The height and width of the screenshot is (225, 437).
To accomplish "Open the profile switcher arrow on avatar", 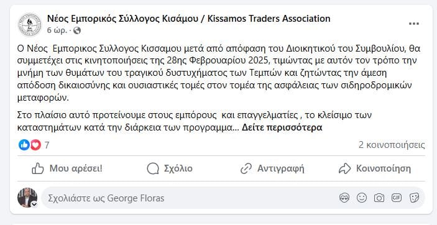I will 34,204.
